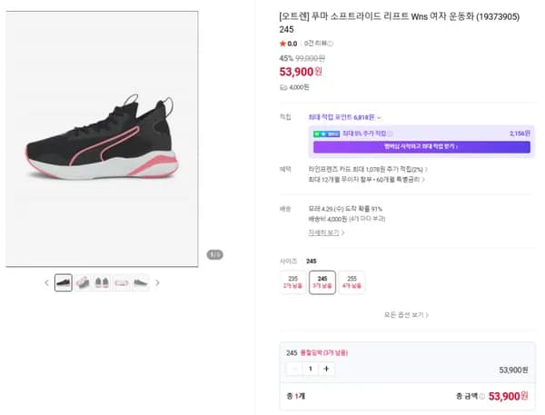
Task: Click the purple membership start banner button
Action: click(421, 147)
